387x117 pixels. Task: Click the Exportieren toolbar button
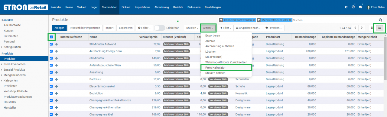coord(125,28)
